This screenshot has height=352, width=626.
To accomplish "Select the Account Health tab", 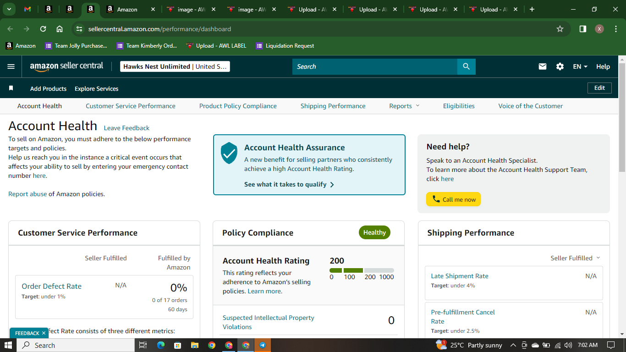I will pos(39,106).
